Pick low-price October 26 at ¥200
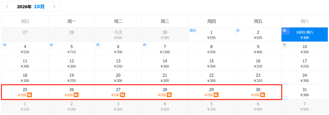The height and width of the screenshot is (115, 329). 72,92
